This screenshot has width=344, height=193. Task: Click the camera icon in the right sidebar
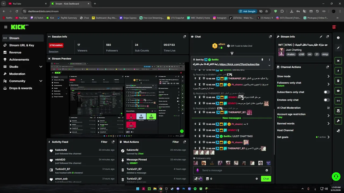(338, 111)
